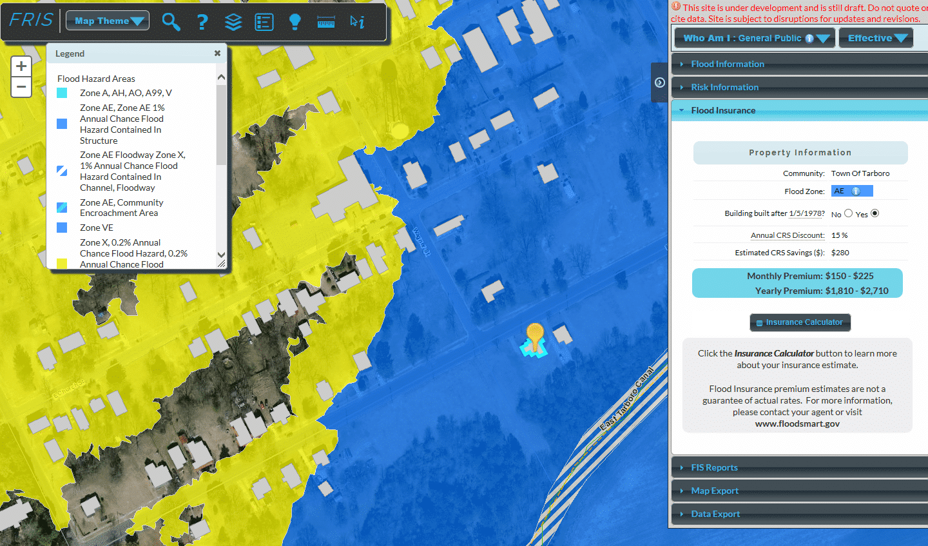Viewport: 928px width, 546px height.
Task: Open the help question mark tool
Action: pyautogui.click(x=202, y=21)
